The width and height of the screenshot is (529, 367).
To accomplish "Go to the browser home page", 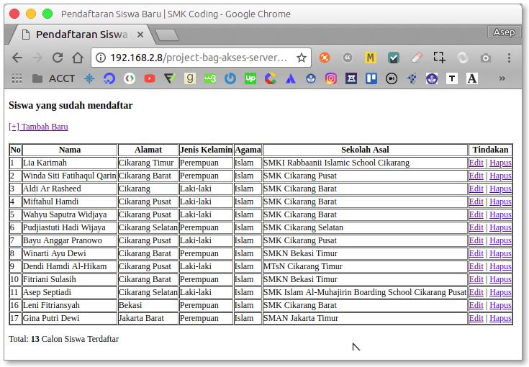I will click(x=78, y=58).
